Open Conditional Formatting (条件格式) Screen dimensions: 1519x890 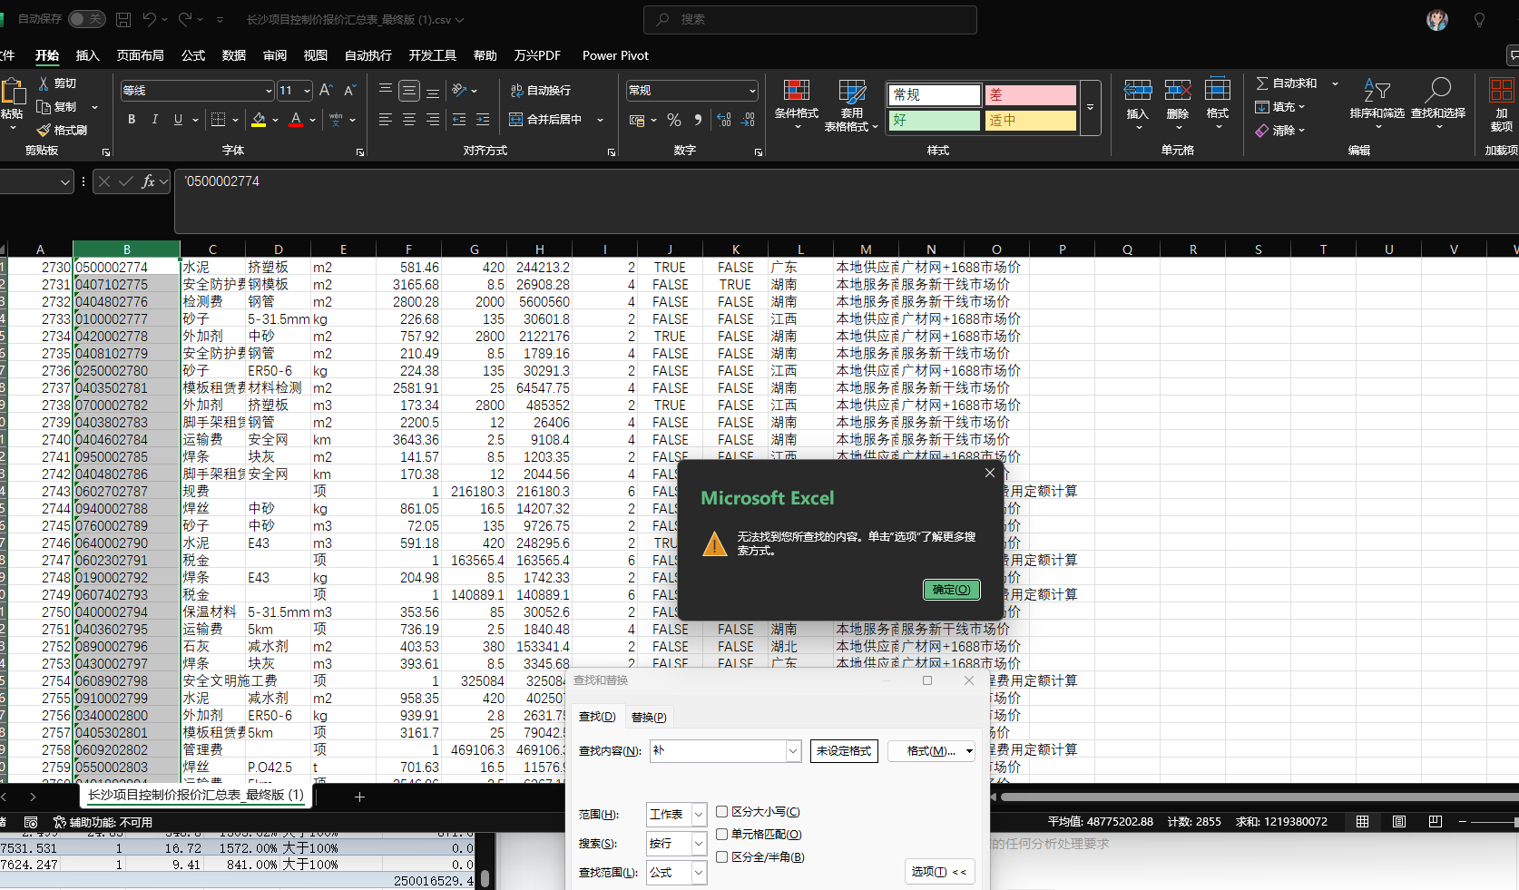pos(797,105)
